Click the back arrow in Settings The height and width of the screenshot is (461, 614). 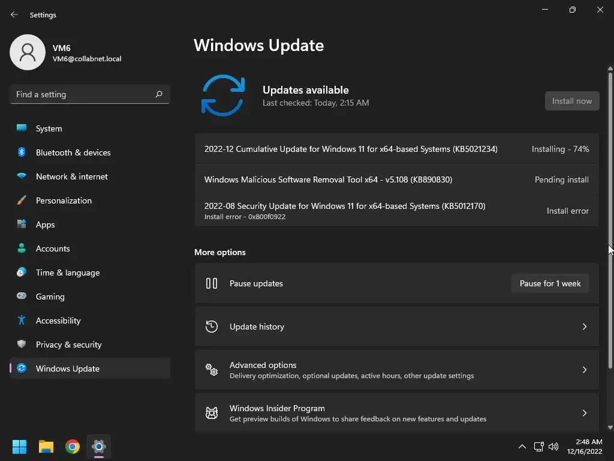(x=14, y=14)
